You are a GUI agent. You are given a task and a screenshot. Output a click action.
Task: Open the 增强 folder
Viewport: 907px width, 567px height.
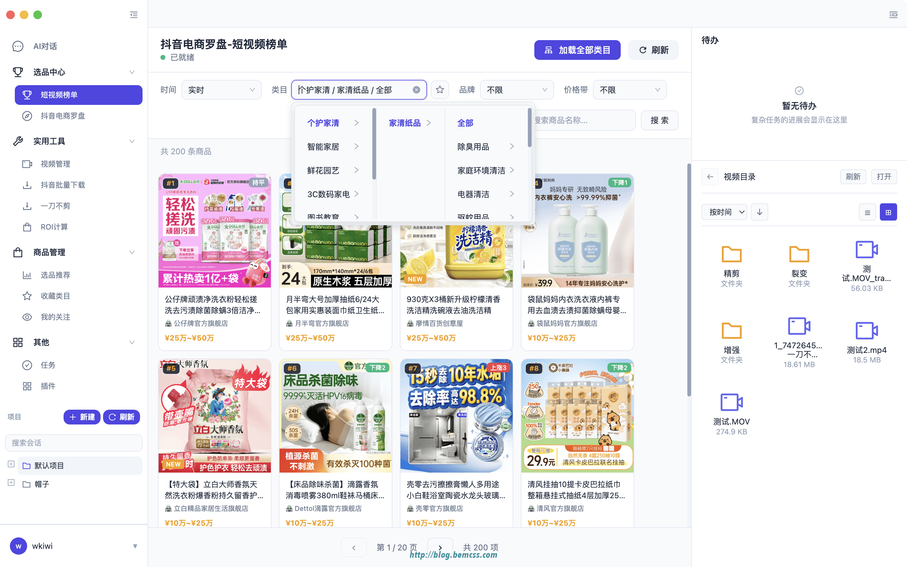tap(731, 342)
